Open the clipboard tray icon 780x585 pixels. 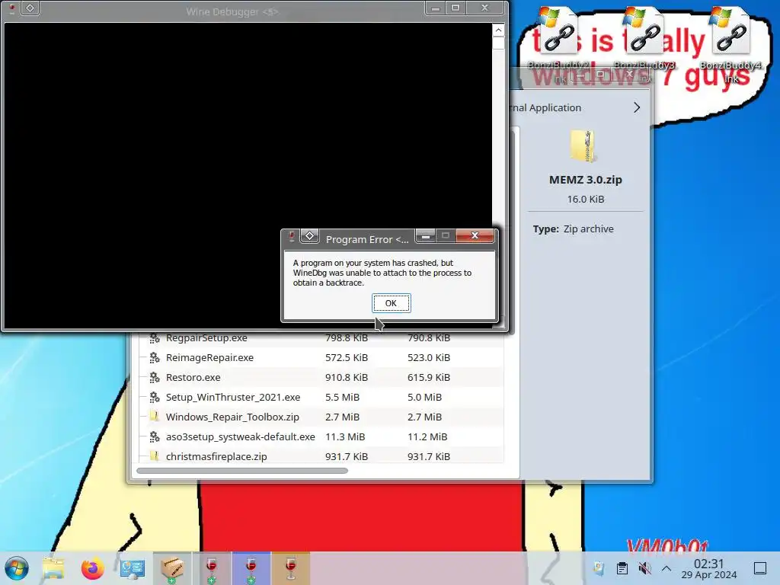click(622, 568)
